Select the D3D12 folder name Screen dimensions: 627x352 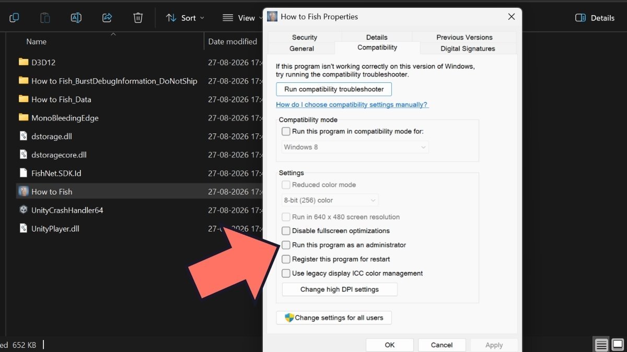coord(43,62)
